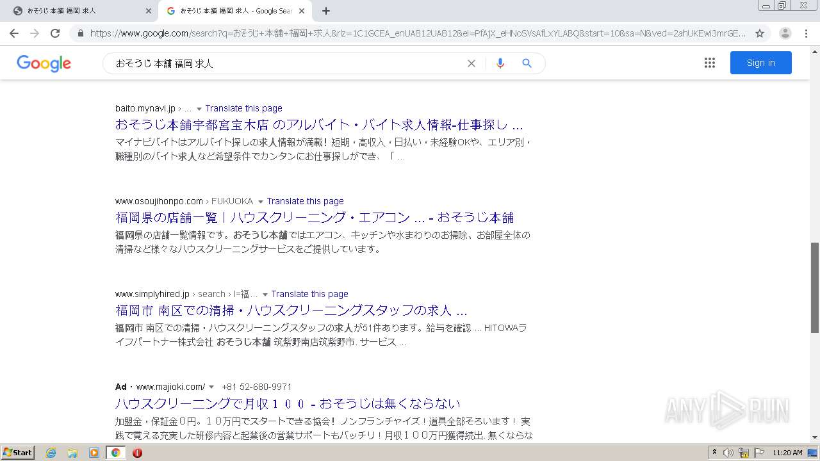Translate the simplyhired.jp result page

(x=309, y=294)
